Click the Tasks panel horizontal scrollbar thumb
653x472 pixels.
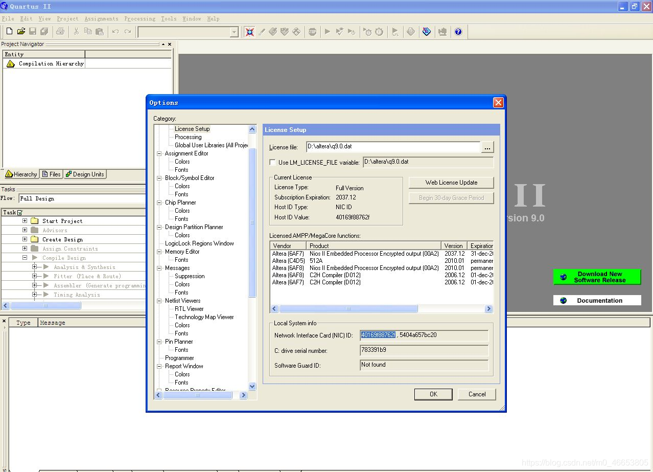(45, 305)
